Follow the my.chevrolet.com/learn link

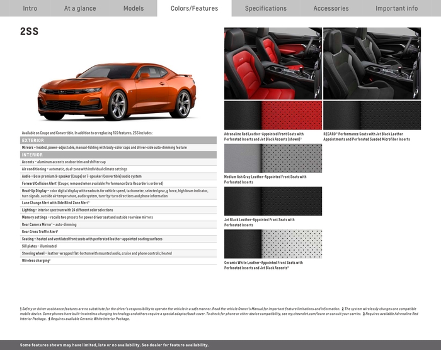306,314
